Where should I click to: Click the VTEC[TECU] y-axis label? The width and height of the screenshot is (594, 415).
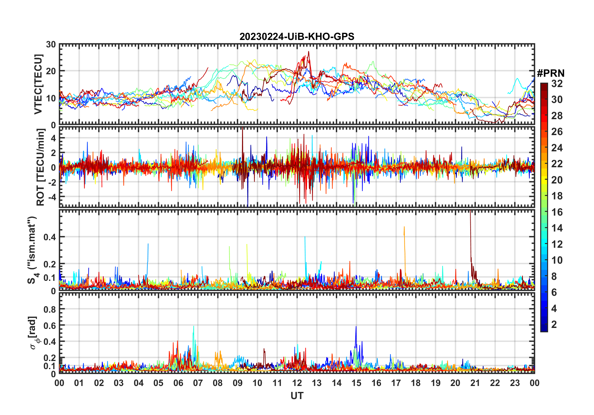tap(38, 84)
